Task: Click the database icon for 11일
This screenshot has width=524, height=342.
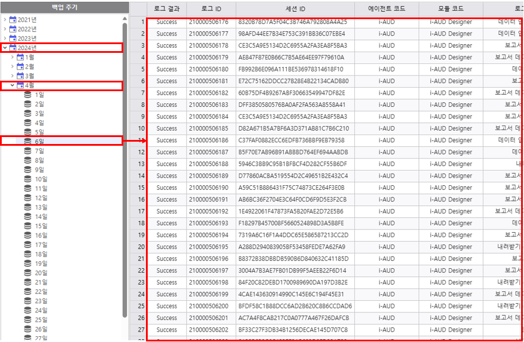Action: point(28,189)
